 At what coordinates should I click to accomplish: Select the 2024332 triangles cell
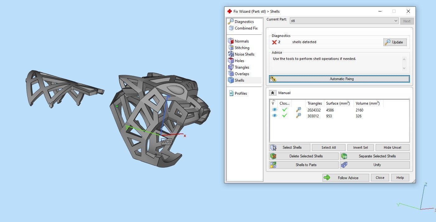[x=314, y=110]
